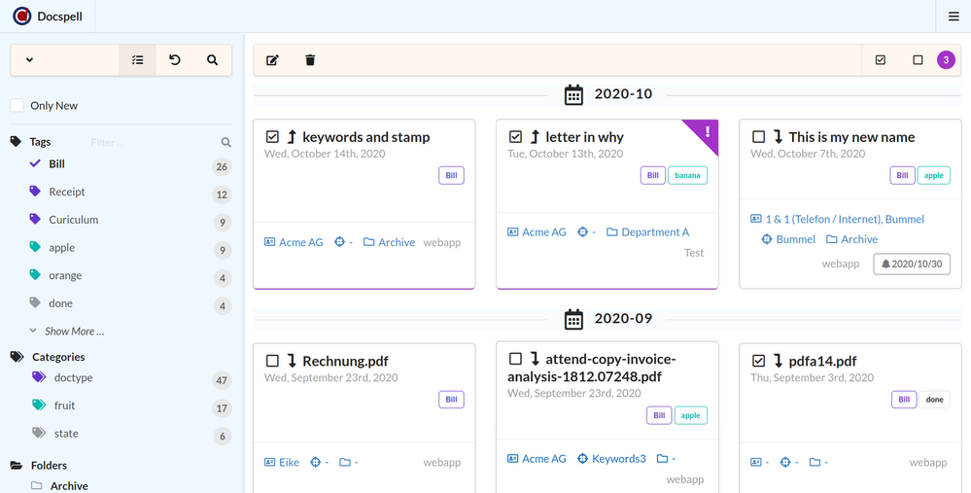The image size is (971, 493).
Task: Click the edit selected items icon
Action: click(272, 60)
